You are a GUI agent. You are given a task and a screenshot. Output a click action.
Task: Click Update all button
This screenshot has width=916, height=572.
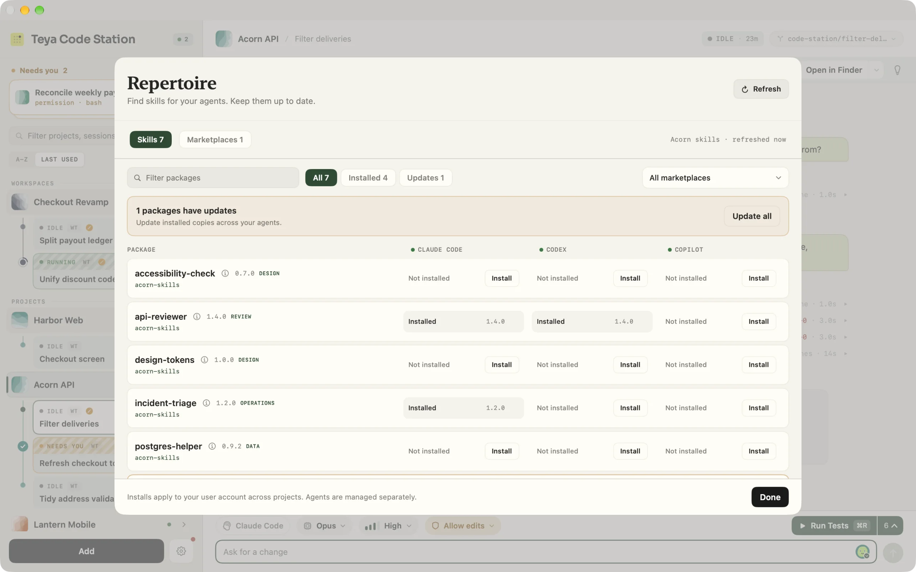[x=752, y=216]
